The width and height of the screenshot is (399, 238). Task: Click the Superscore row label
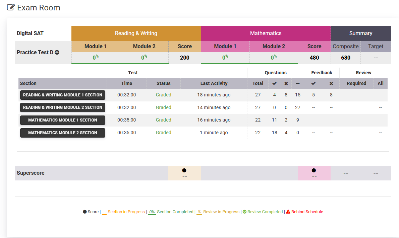point(31,173)
